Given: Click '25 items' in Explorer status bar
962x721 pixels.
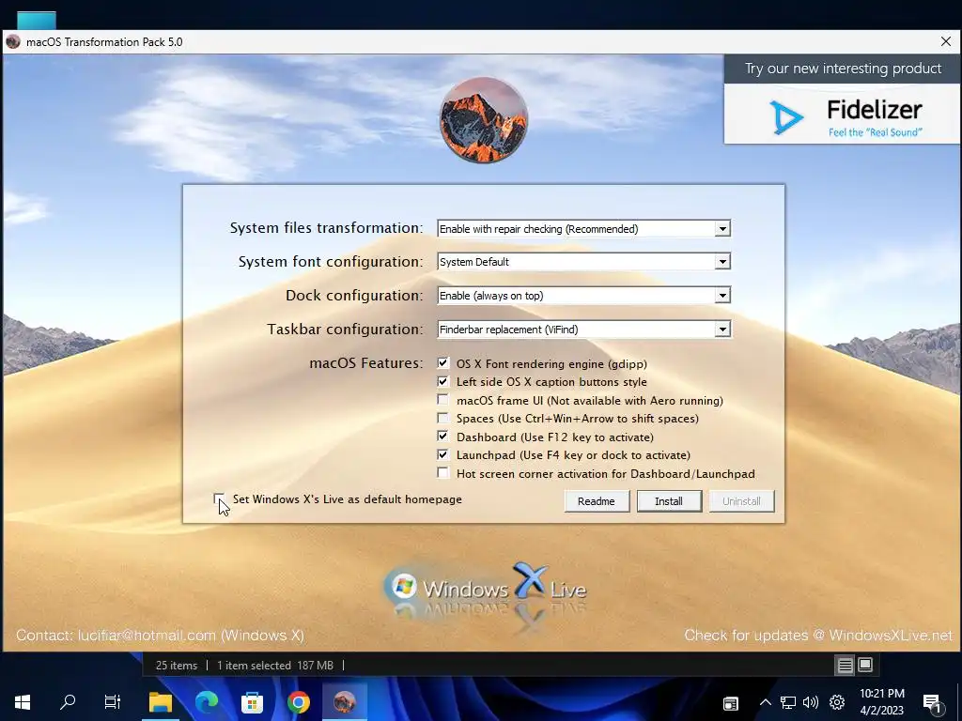Looking at the screenshot, I should (176, 666).
